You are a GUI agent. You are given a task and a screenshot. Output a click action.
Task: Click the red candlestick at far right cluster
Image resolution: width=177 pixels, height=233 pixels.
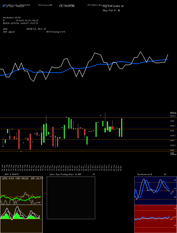pos(112,128)
